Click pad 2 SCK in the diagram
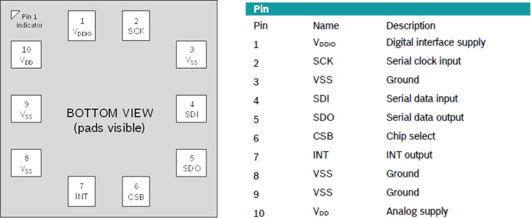 point(136,26)
